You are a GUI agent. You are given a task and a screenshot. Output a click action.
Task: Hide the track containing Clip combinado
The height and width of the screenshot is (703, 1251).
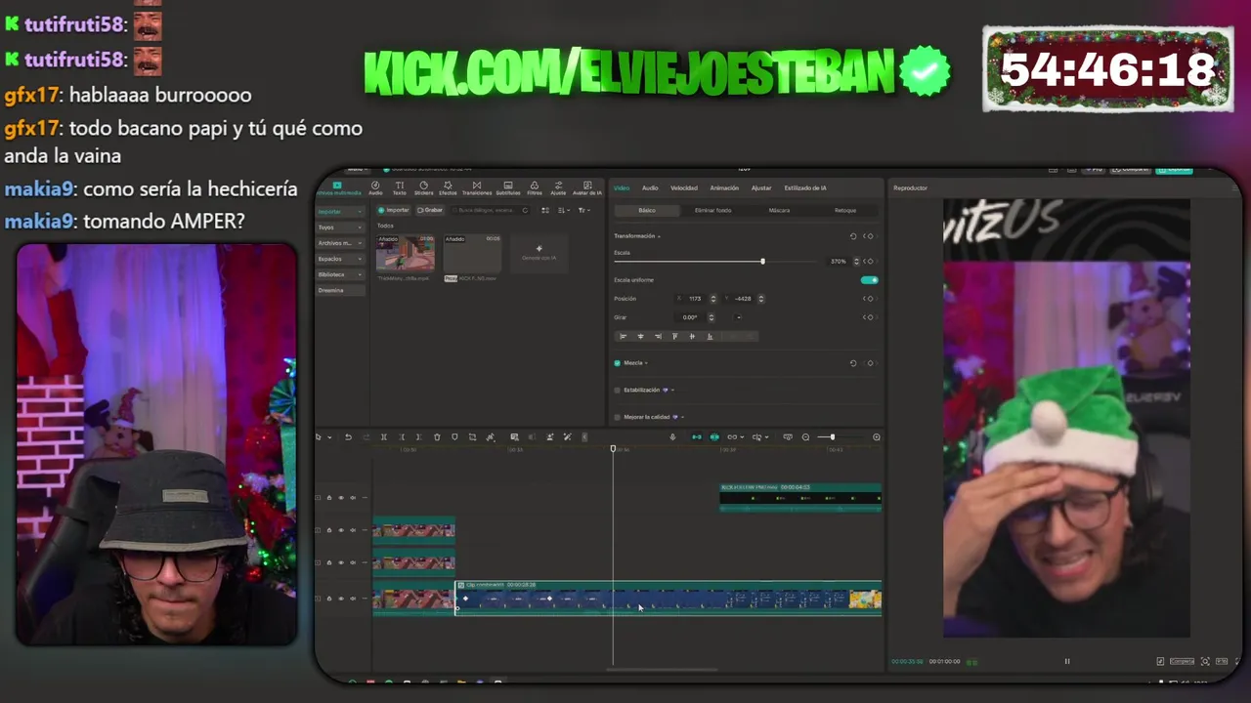[341, 599]
